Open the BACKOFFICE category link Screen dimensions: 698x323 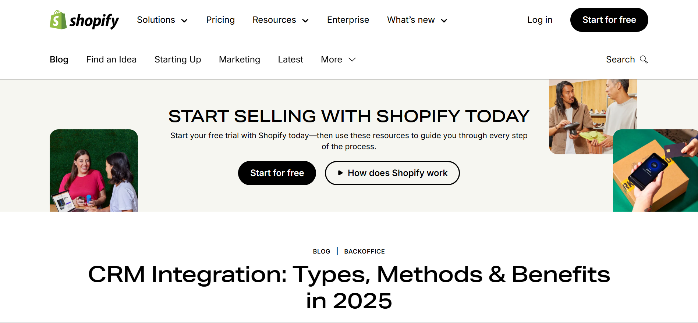point(364,251)
